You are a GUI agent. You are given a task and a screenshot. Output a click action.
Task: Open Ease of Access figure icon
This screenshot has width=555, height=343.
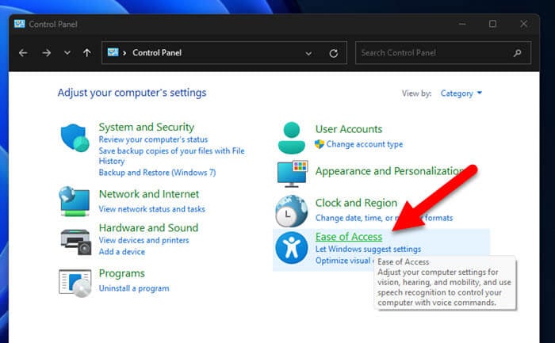click(291, 248)
